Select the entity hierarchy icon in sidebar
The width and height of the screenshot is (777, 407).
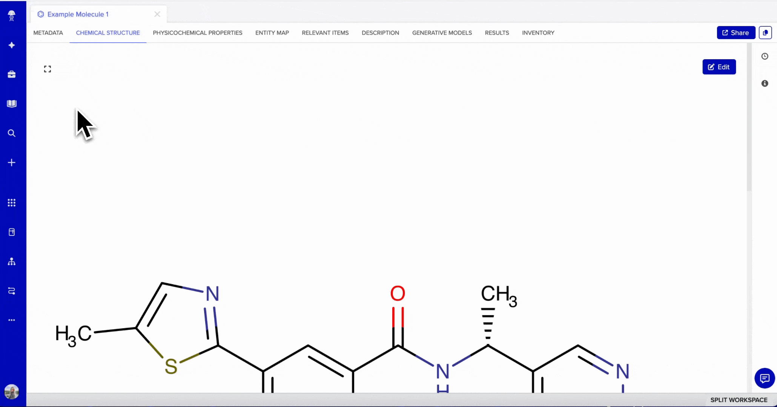[x=12, y=261]
